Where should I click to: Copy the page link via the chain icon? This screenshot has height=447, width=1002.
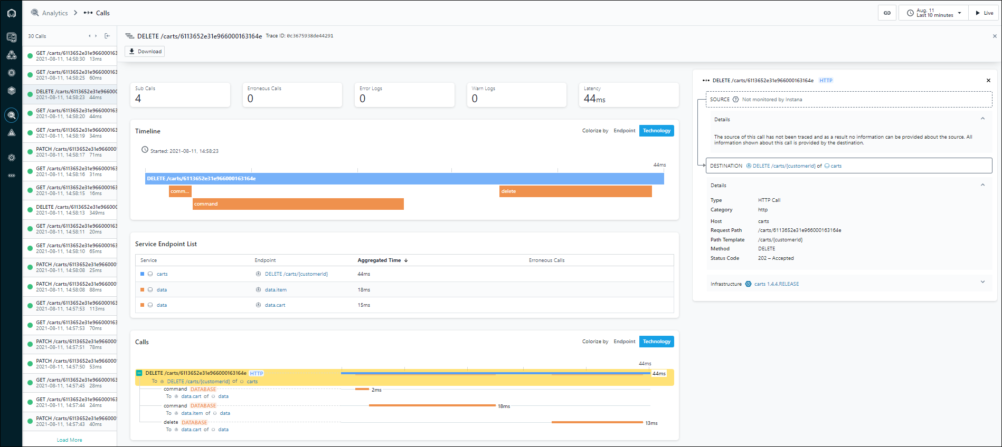click(x=887, y=13)
